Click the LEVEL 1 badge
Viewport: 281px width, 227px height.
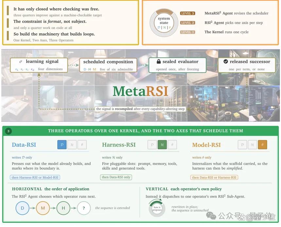[x=187, y=32]
